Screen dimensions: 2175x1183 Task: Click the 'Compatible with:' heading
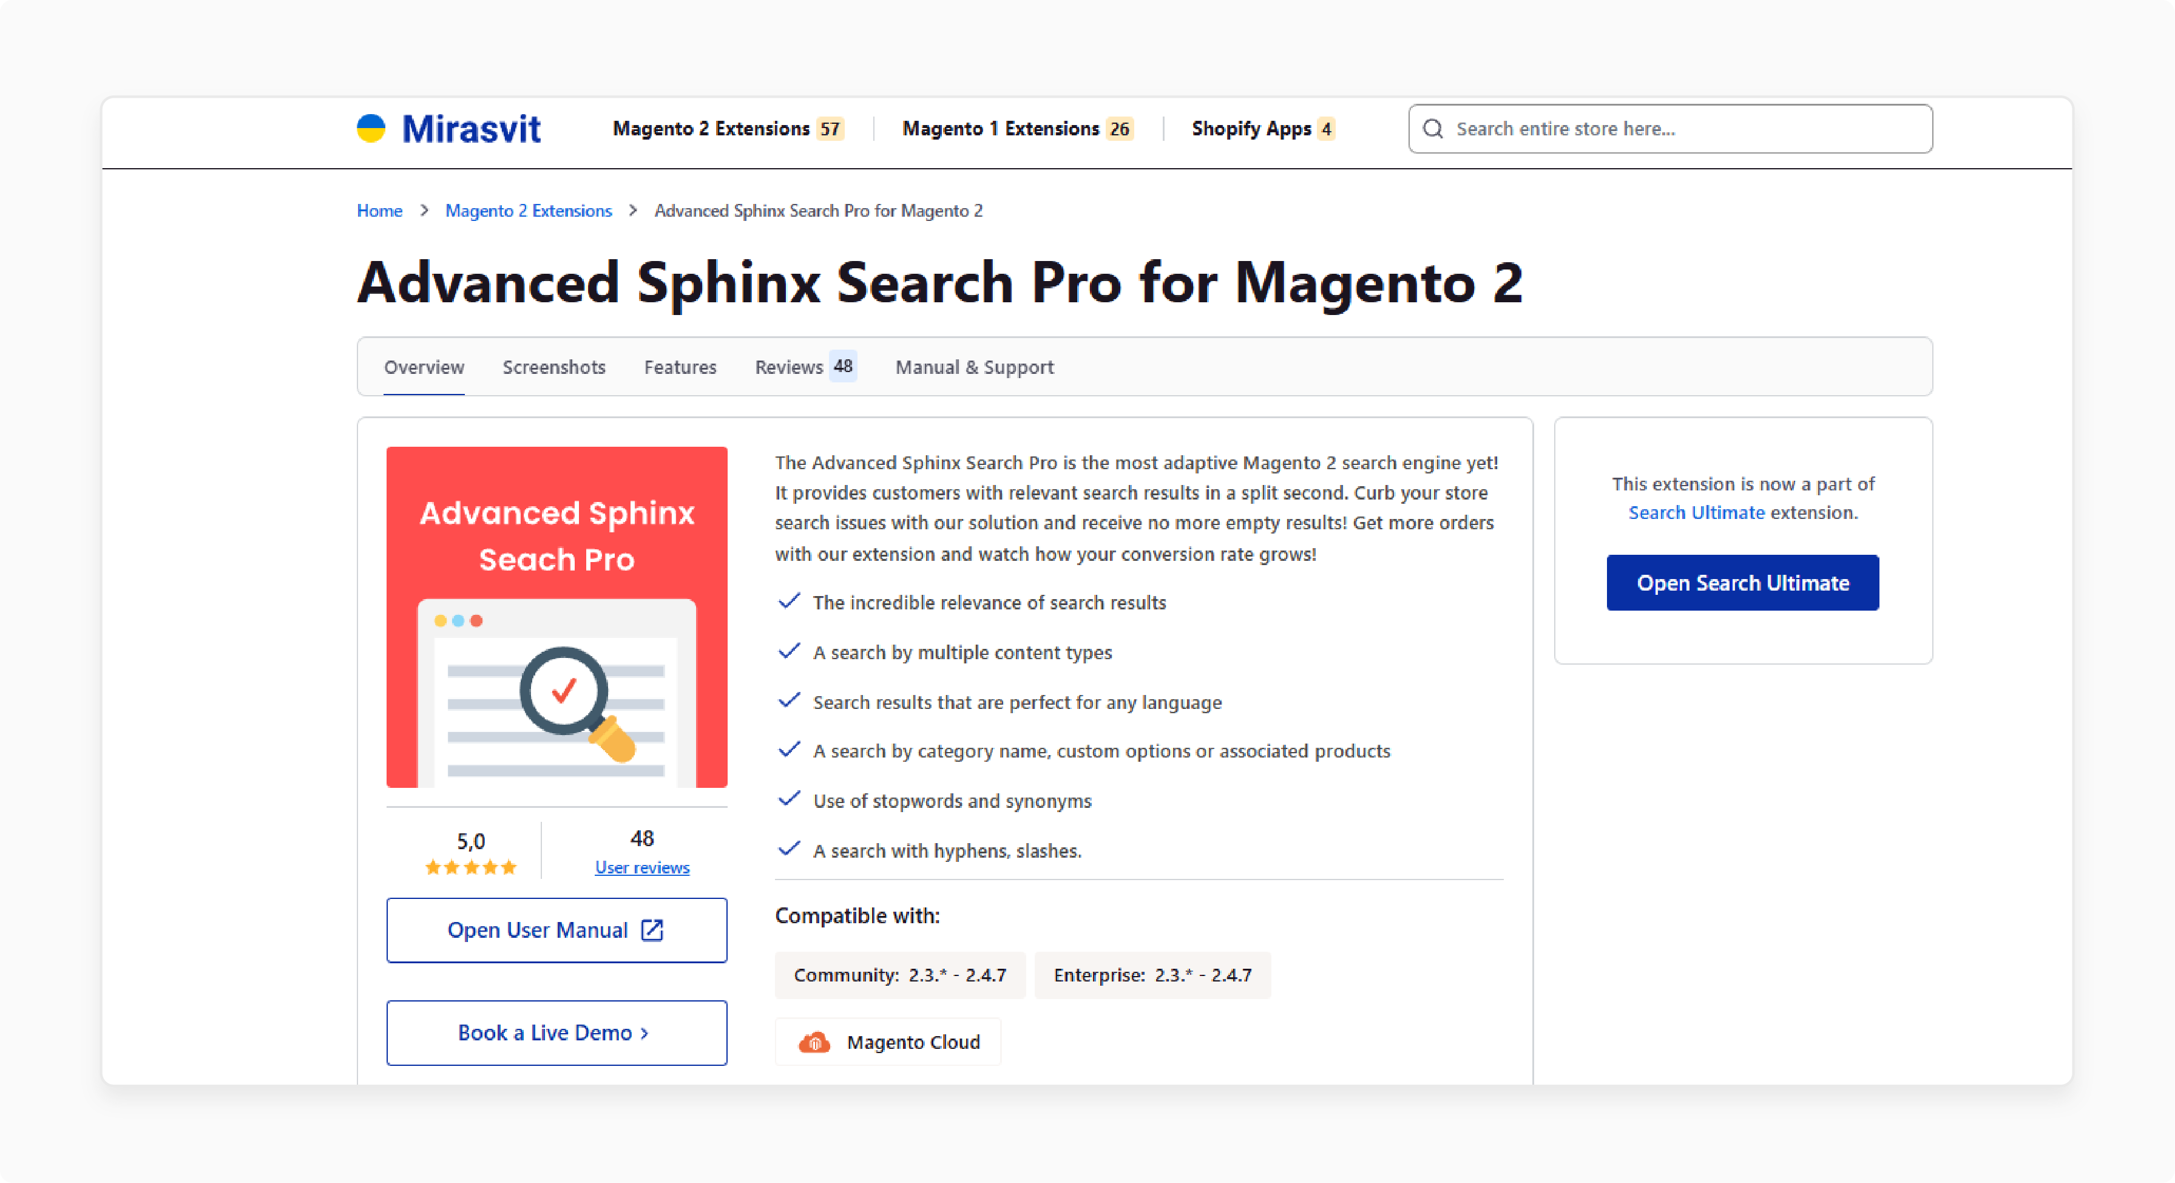(x=857, y=915)
